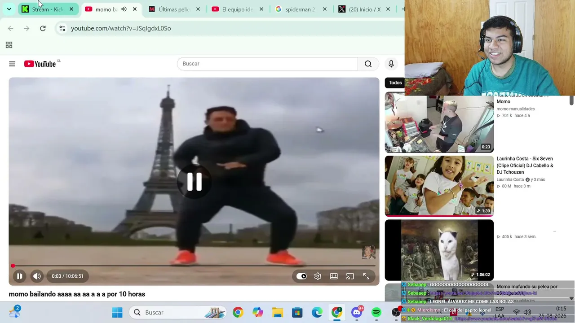Open the Windows Start menu
The height and width of the screenshot is (323, 575).
pyautogui.click(x=117, y=312)
